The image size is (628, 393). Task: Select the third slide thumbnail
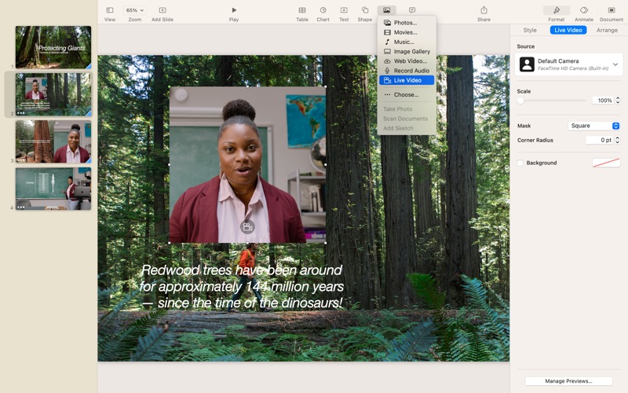[53, 141]
